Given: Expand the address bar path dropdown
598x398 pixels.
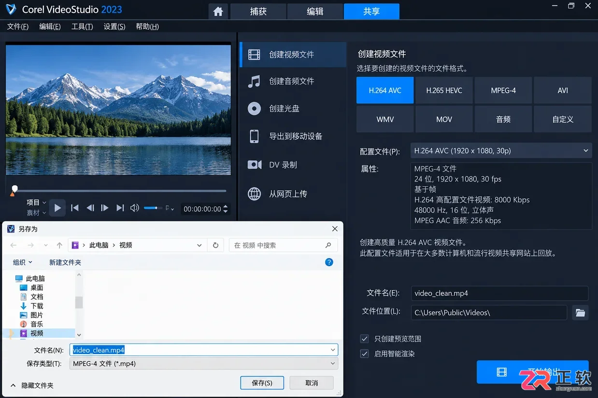Looking at the screenshot, I should tap(199, 245).
